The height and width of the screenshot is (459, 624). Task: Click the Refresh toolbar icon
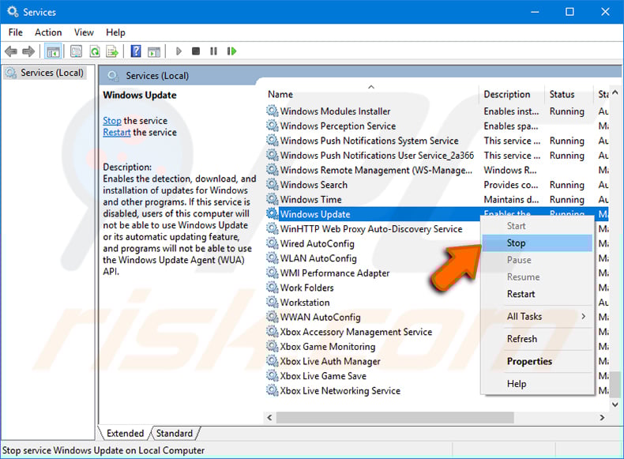(x=95, y=51)
